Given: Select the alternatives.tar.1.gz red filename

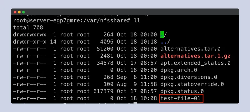Looking at the screenshot, I should pos(196,56).
